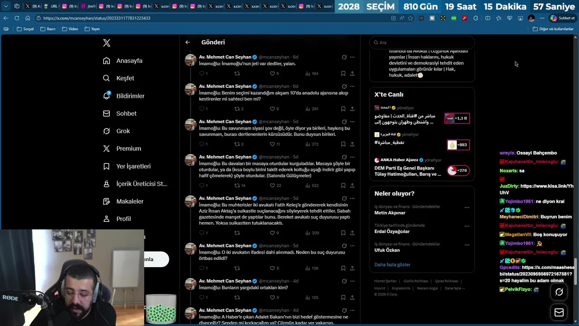Bookmark 'O iki avukatın ifadesi' tweet

point(343,268)
